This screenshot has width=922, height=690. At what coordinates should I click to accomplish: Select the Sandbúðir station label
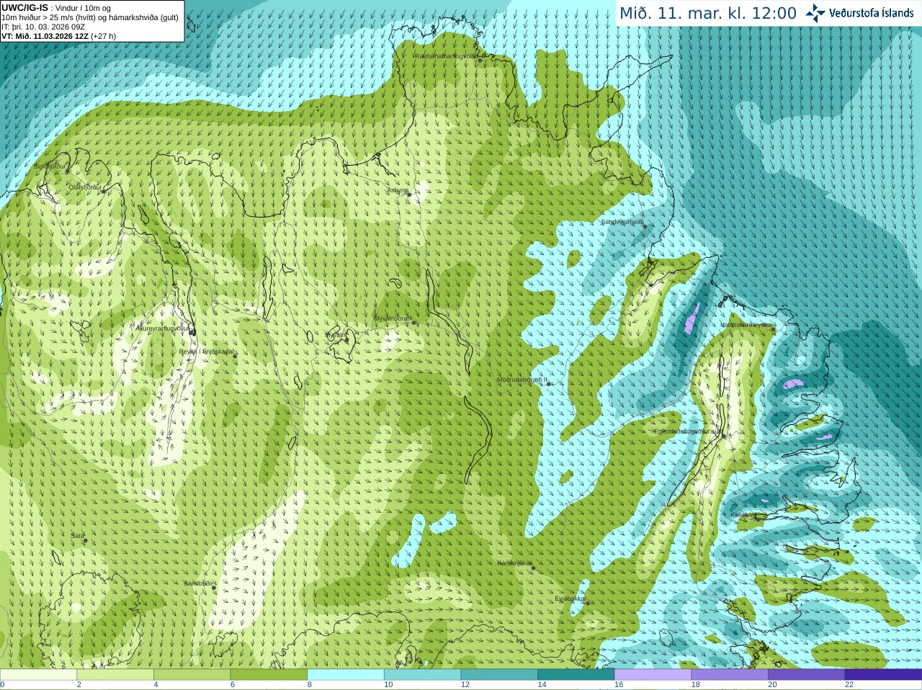coord(198,583)
